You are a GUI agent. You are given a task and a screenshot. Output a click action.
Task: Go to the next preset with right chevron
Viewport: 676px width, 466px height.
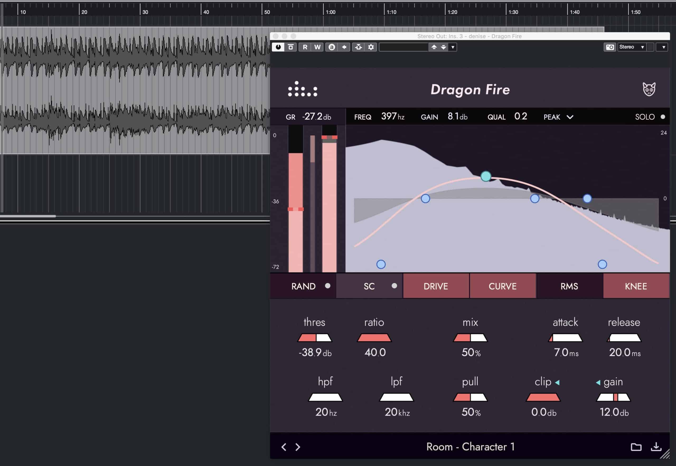[x=298, y=447]
